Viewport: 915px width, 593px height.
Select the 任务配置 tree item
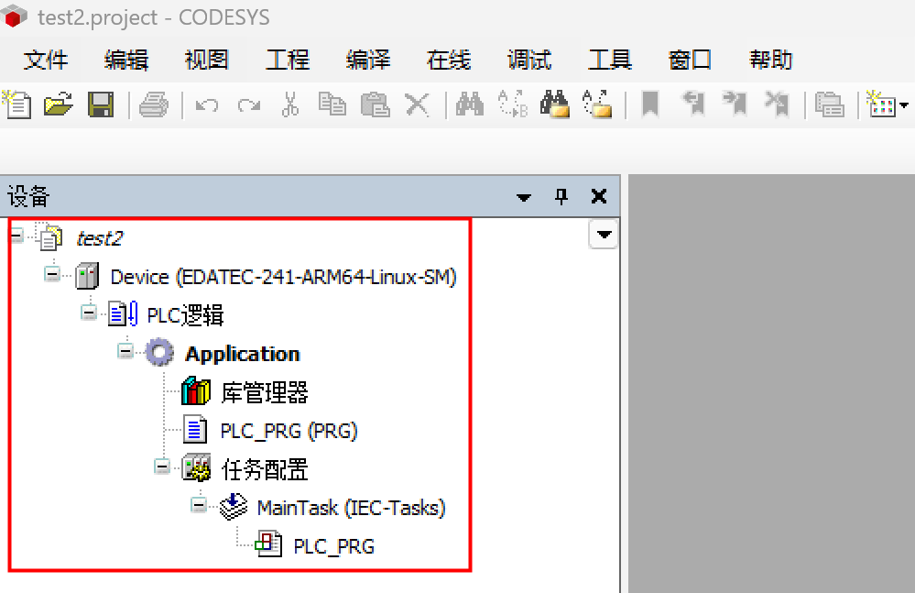(x=265, y=469)
